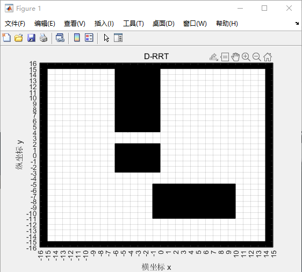
Task: Print the figure with the printer icon
Action: [44, 38]
